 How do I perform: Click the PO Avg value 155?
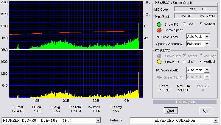pos(116,111)
